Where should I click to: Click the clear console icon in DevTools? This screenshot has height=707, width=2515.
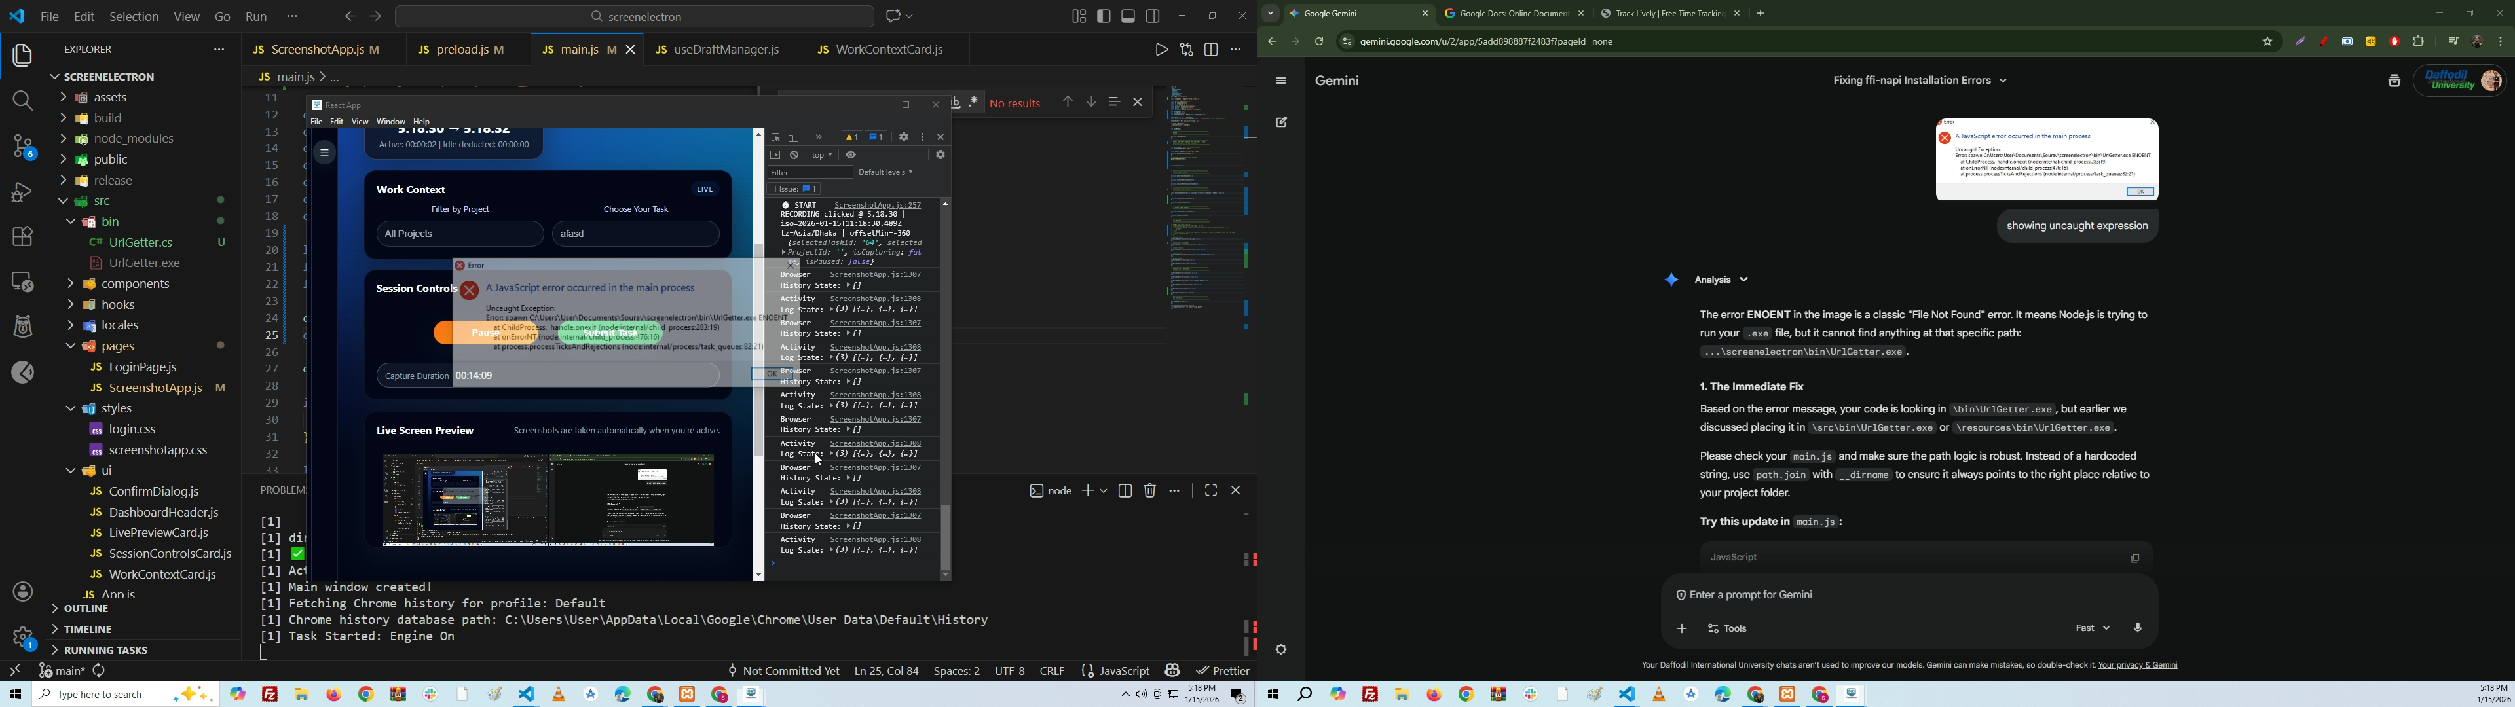794,155
